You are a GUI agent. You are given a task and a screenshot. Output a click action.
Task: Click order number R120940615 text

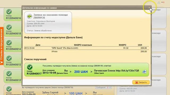tap(14, 34)
